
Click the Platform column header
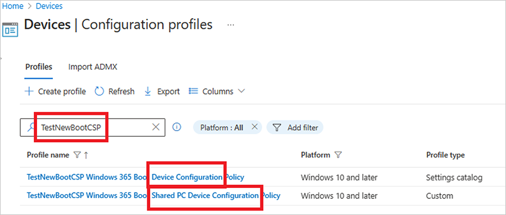(315, 155)
